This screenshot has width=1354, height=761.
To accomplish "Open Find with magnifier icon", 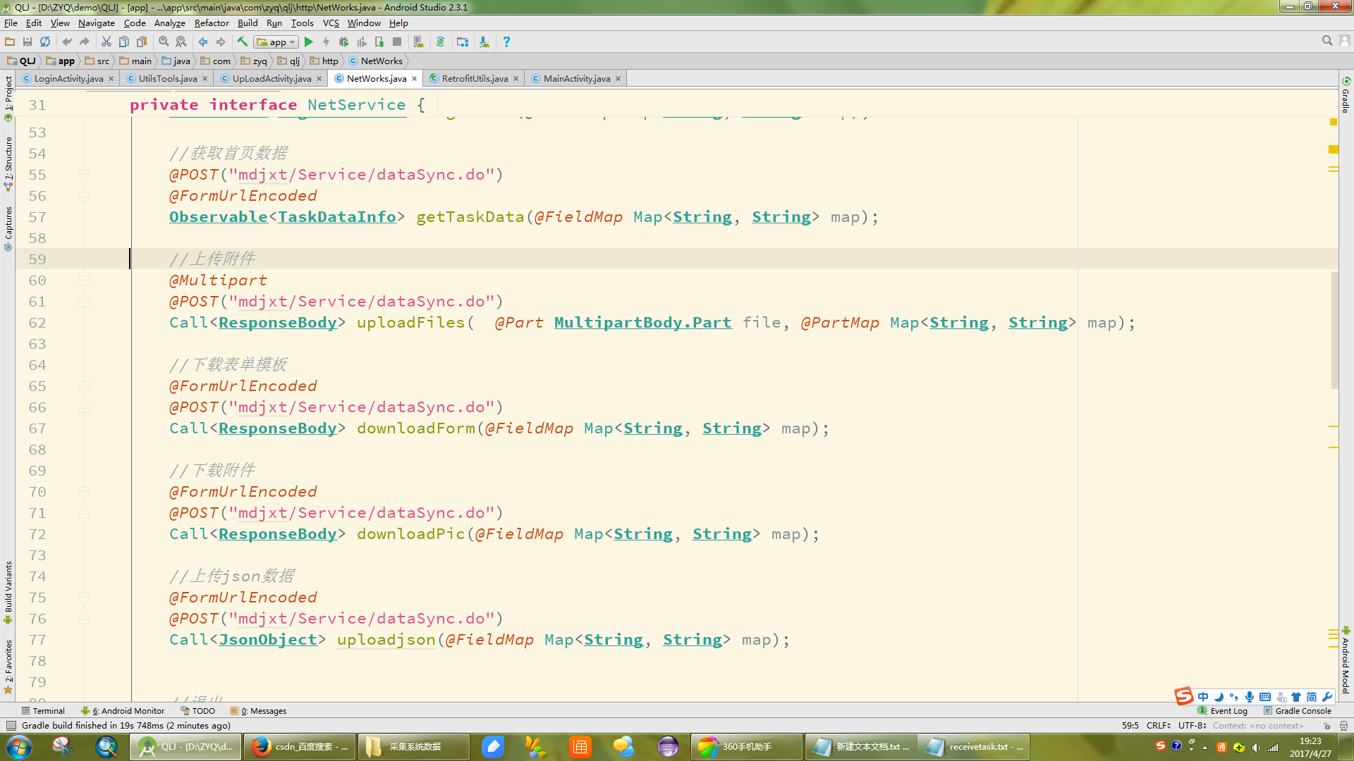I will (164, 42).
